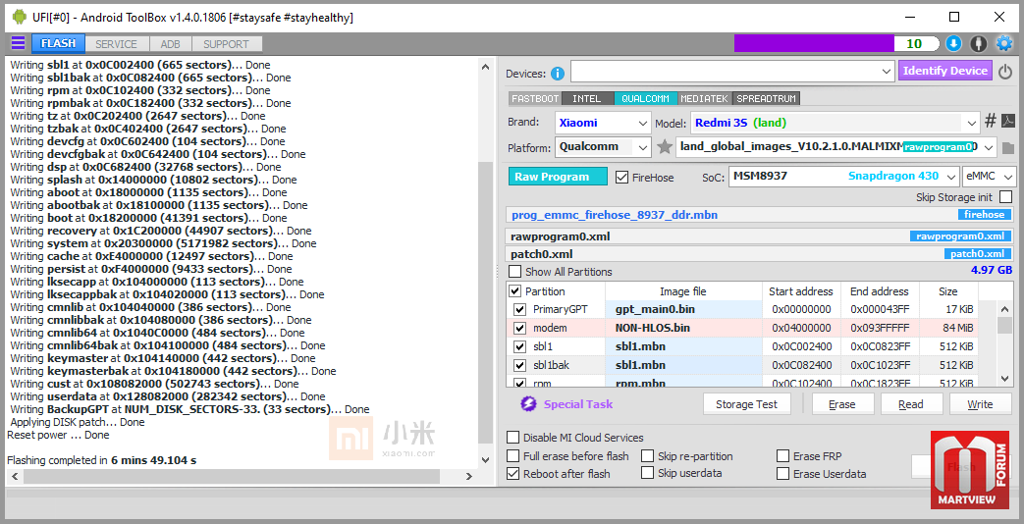The image size is (1024, 524).
Task: Switch to the SERVICE tab
Action: 116,44
